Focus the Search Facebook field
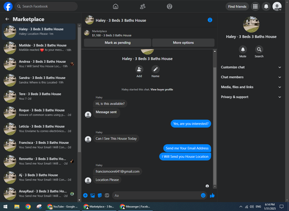This screenshot has height=211, width=289. (x=46, y=6)
